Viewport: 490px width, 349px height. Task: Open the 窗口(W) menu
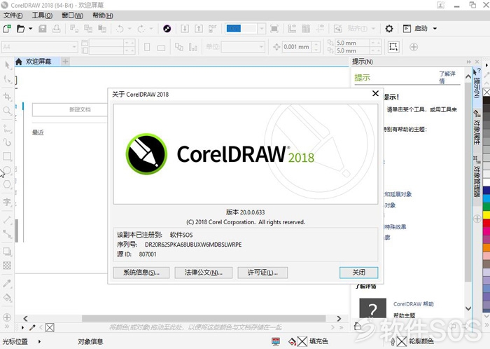pos(72,15)
